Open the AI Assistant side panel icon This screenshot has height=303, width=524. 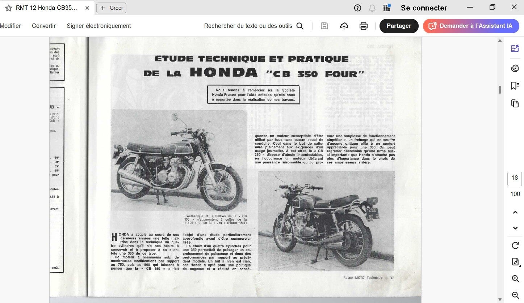515,49
